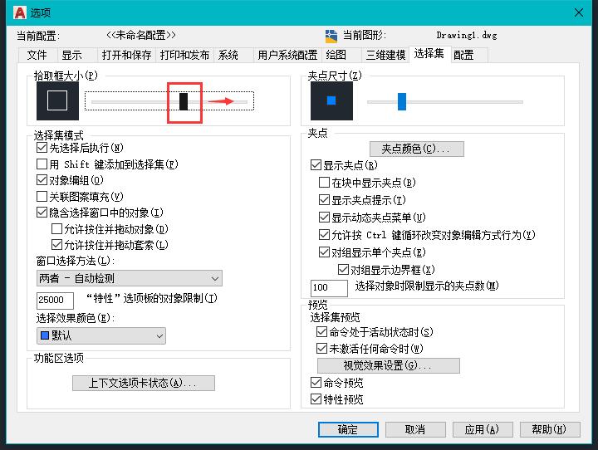Click the grip count limit field showing 100
Image resolution: width=598 pixels, height=450 pixels.
(329, 287)
